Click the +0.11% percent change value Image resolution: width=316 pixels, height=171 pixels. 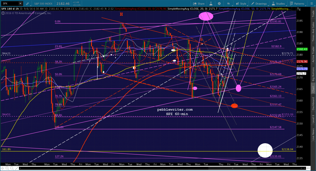tap(77, 5)
